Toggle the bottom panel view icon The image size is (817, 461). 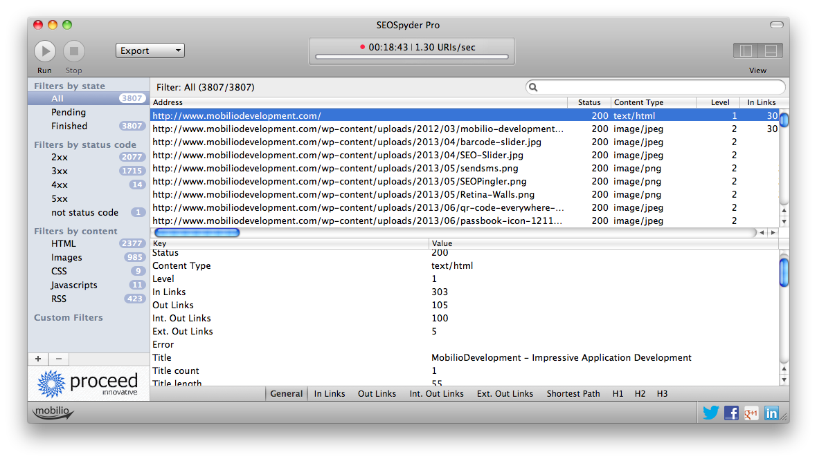(x=771, y=50)
